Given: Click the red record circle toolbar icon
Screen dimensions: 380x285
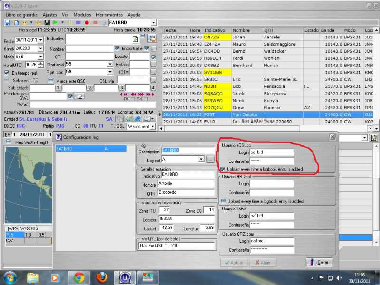Looking at the screenshot, I should click(87, 22).
